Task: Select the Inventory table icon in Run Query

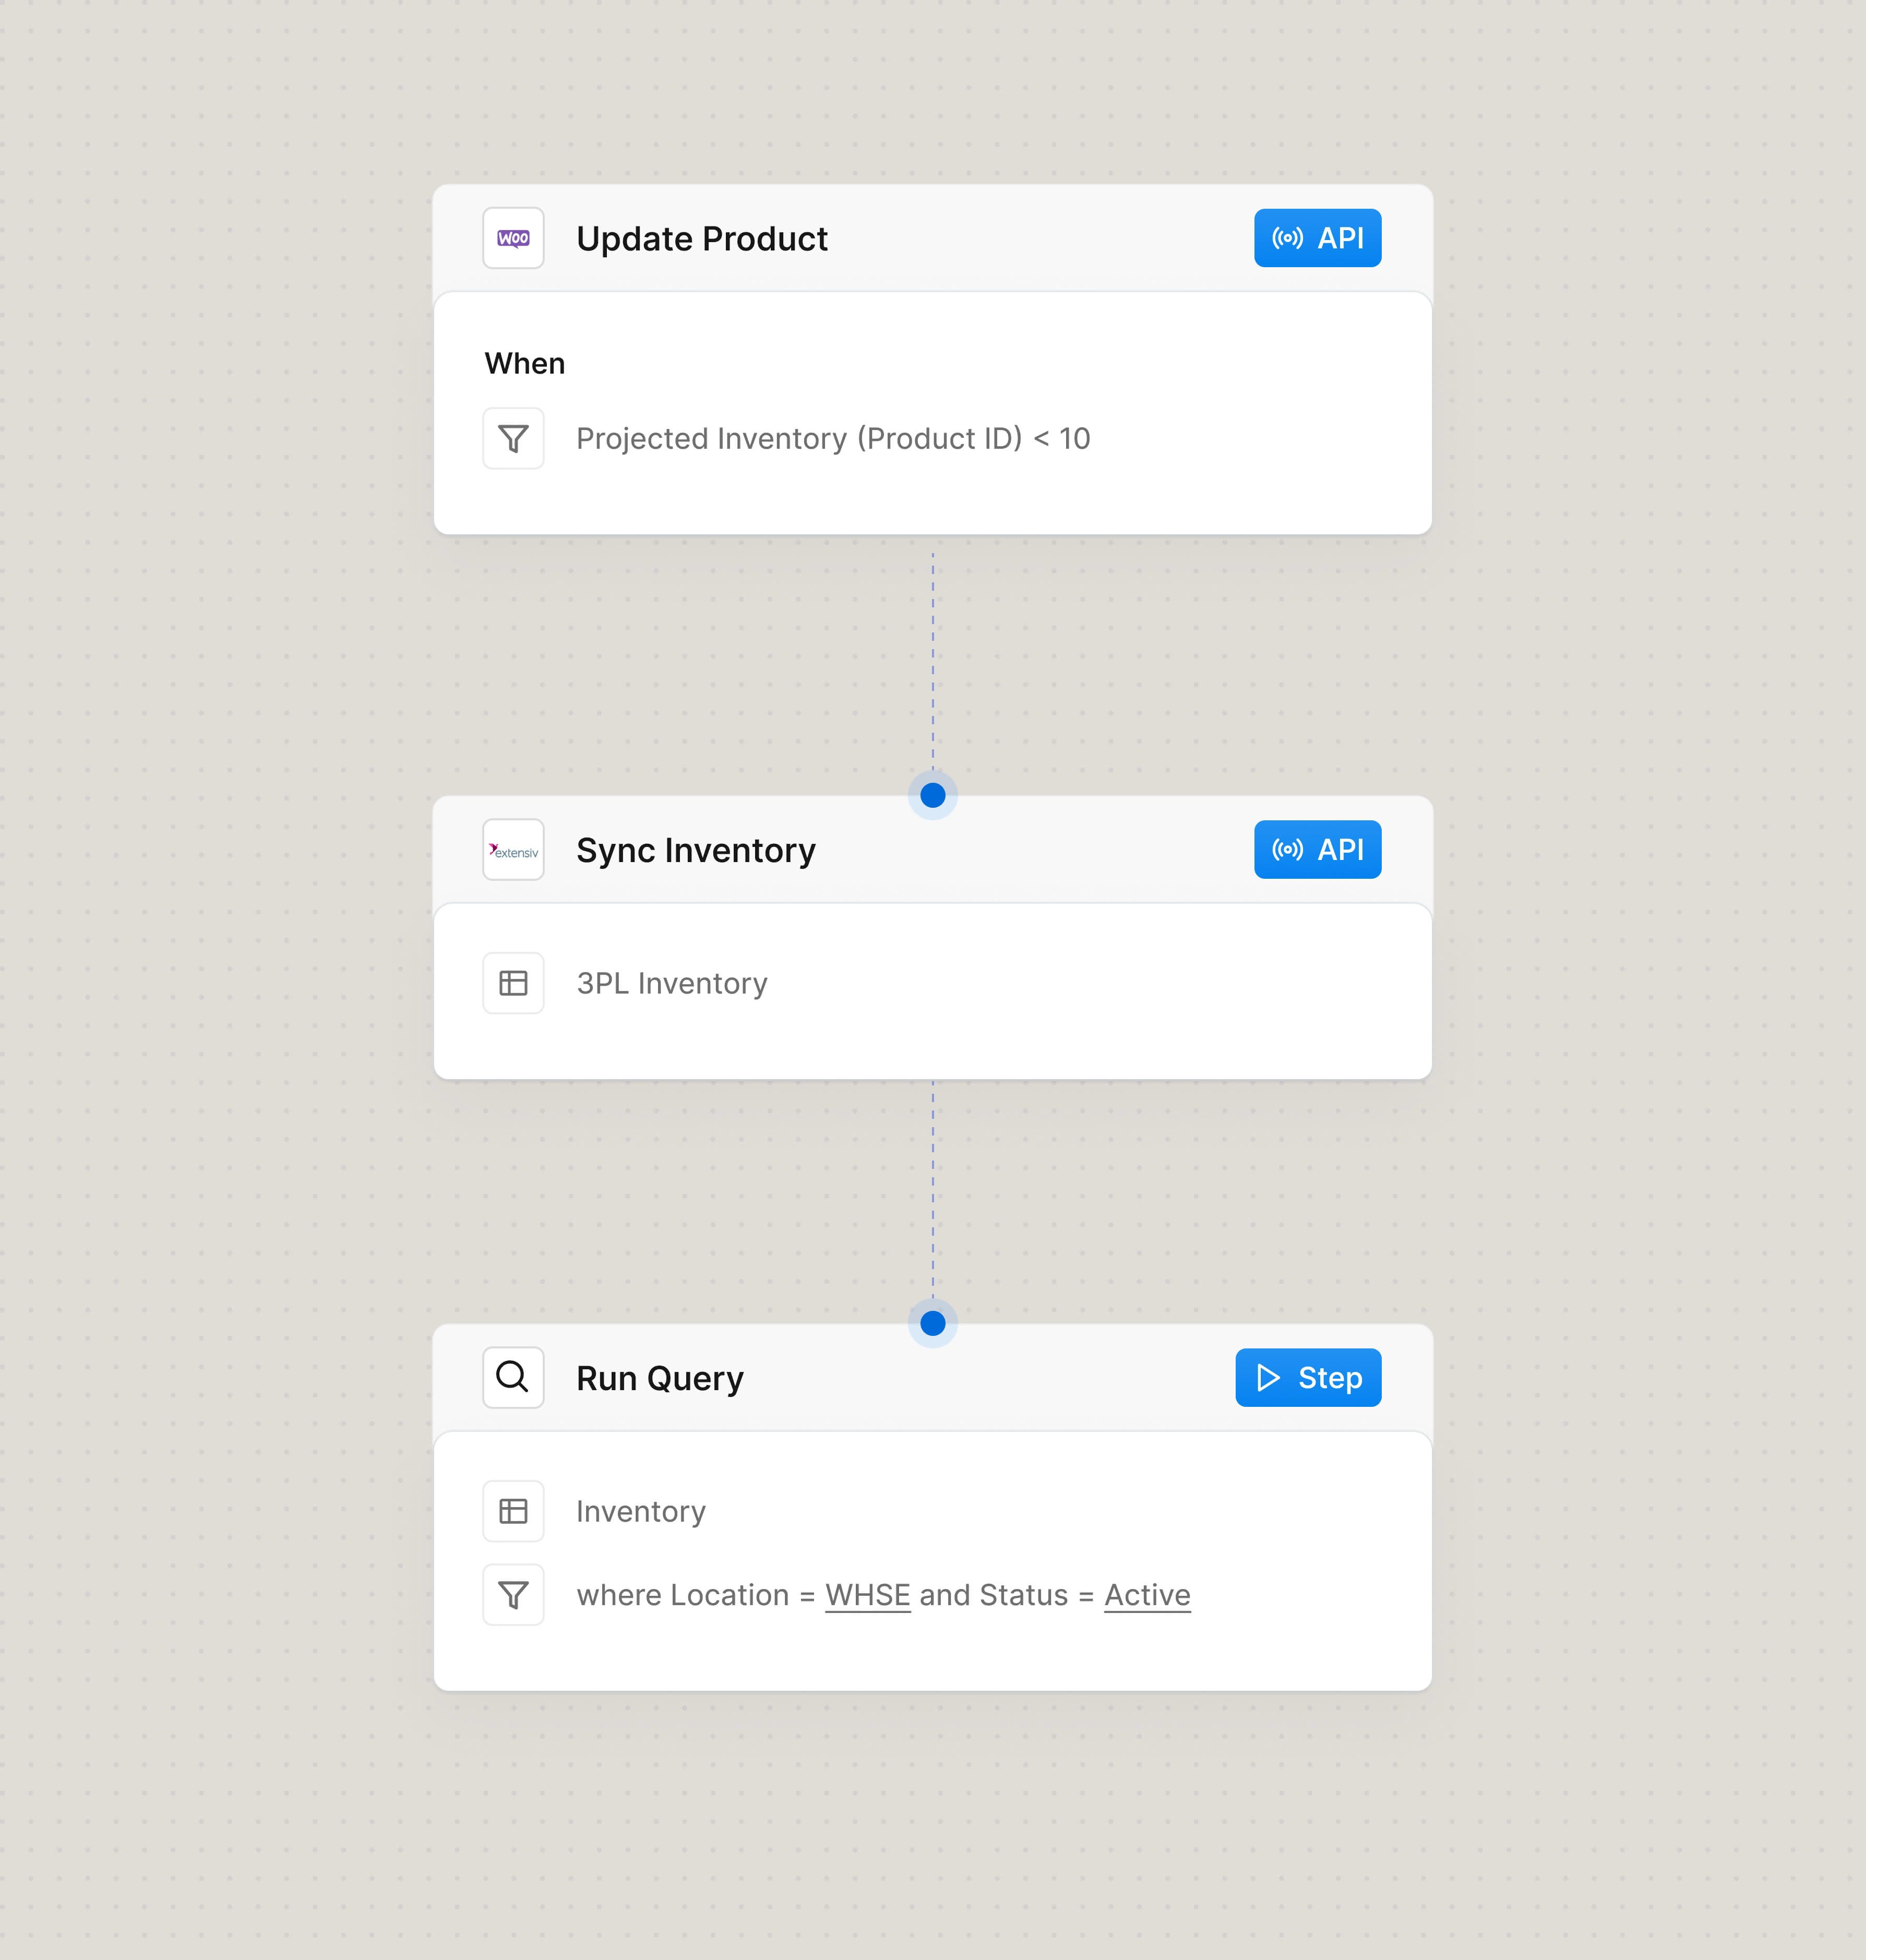Action: pyautogui.click(x=513, y=1511)
